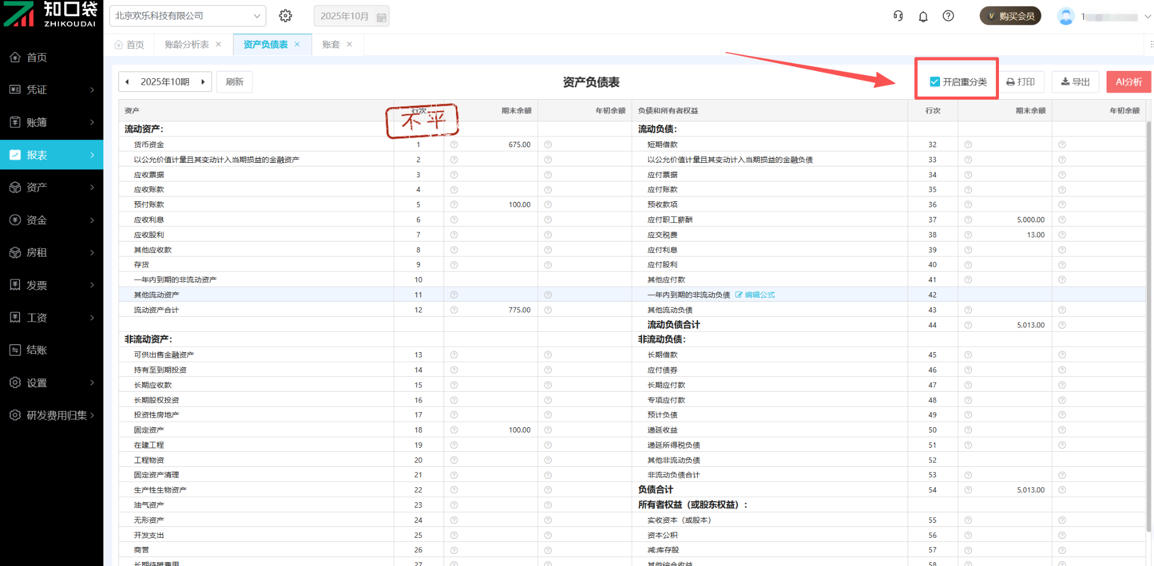Screen dimensions: 1154x566
Task: Open the 2025年10月 date picker field
Action: tap(351, 16)
